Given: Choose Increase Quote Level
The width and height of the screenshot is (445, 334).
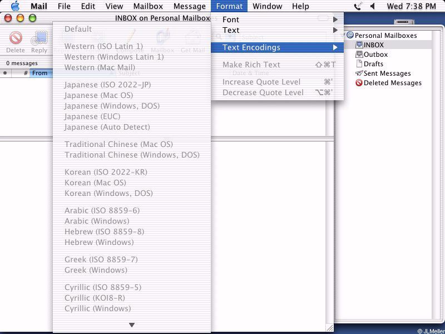Looking at the screenshot, I should click(277, 82).
